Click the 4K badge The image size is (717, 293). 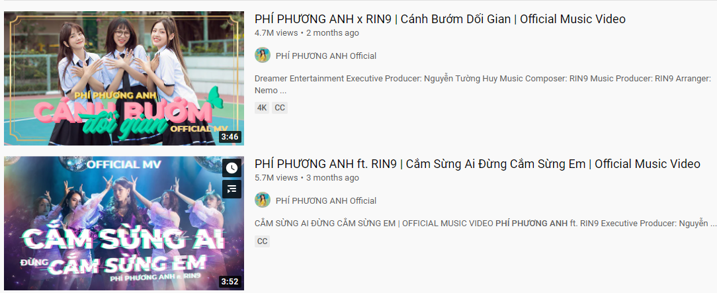pyautogui.click(x=262, y=108)
